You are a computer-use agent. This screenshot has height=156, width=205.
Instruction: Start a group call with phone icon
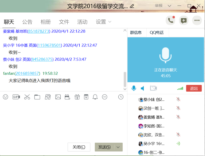coord(170,20)
